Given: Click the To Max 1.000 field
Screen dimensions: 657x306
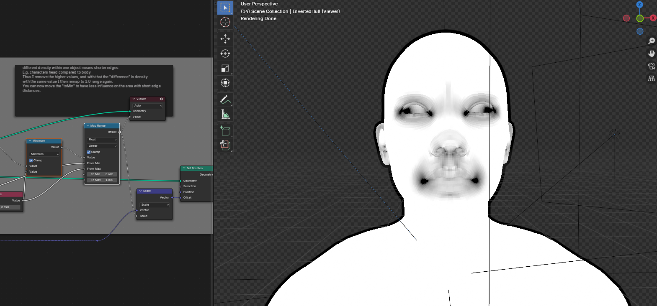Looking at the screenshot, I should [x=102, y=180].
